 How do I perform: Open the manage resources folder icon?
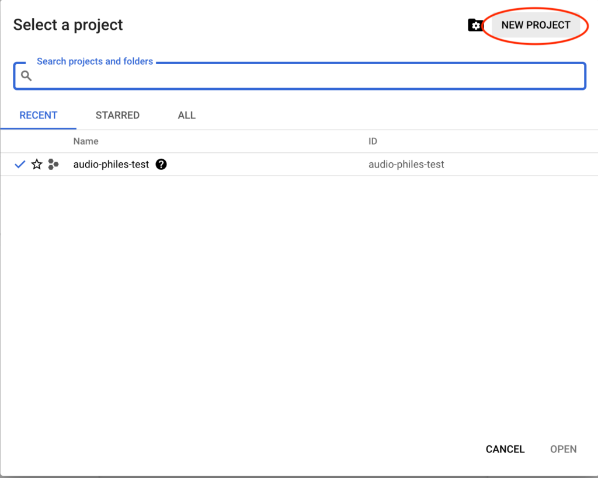point(475,25)
